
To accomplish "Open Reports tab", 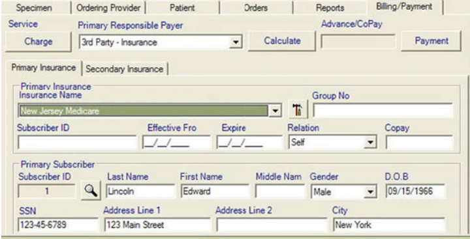I will tap(330, 7).
